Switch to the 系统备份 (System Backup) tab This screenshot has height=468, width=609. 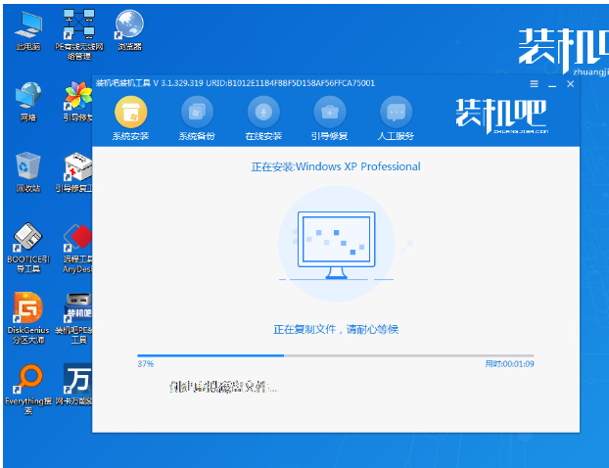click(x=197, y=118)
